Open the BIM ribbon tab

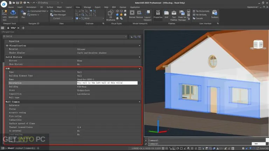tap(114, 7)
